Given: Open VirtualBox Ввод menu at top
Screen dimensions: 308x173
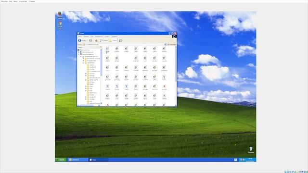Looking at the screenshot, I should 15,1.
